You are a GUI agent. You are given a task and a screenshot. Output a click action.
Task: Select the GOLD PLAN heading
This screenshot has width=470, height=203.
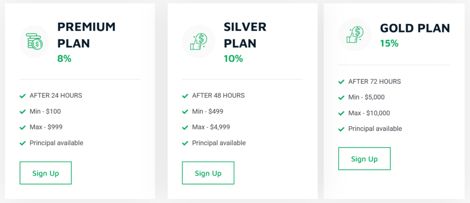pos(415,28)
